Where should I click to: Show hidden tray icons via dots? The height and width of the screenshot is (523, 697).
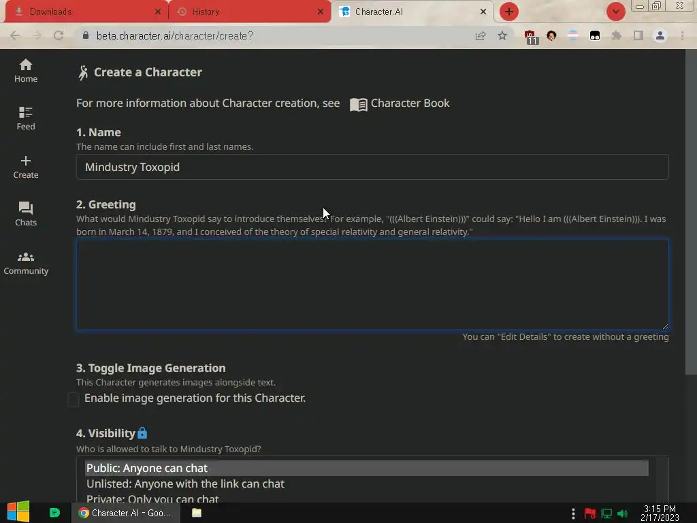(x=573, y=513)
